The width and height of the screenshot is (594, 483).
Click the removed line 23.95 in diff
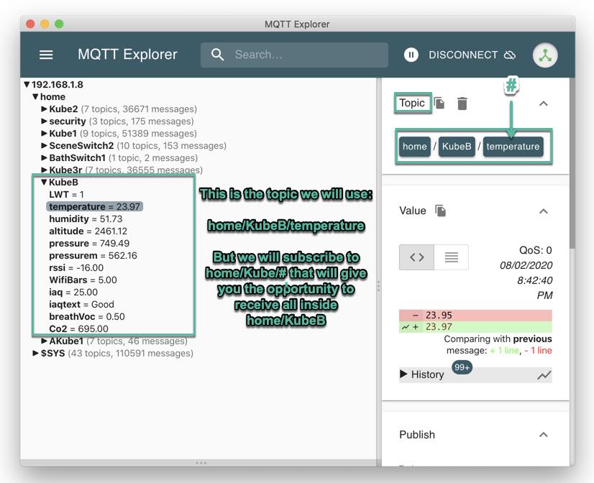[475, 316]
